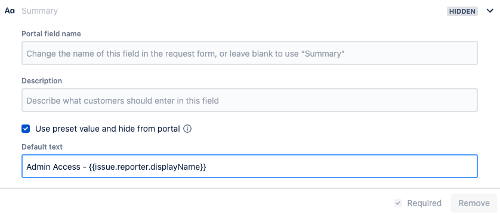Collapse the Summary field with the chevron
The image size is (500, 215).
[490, 11]
